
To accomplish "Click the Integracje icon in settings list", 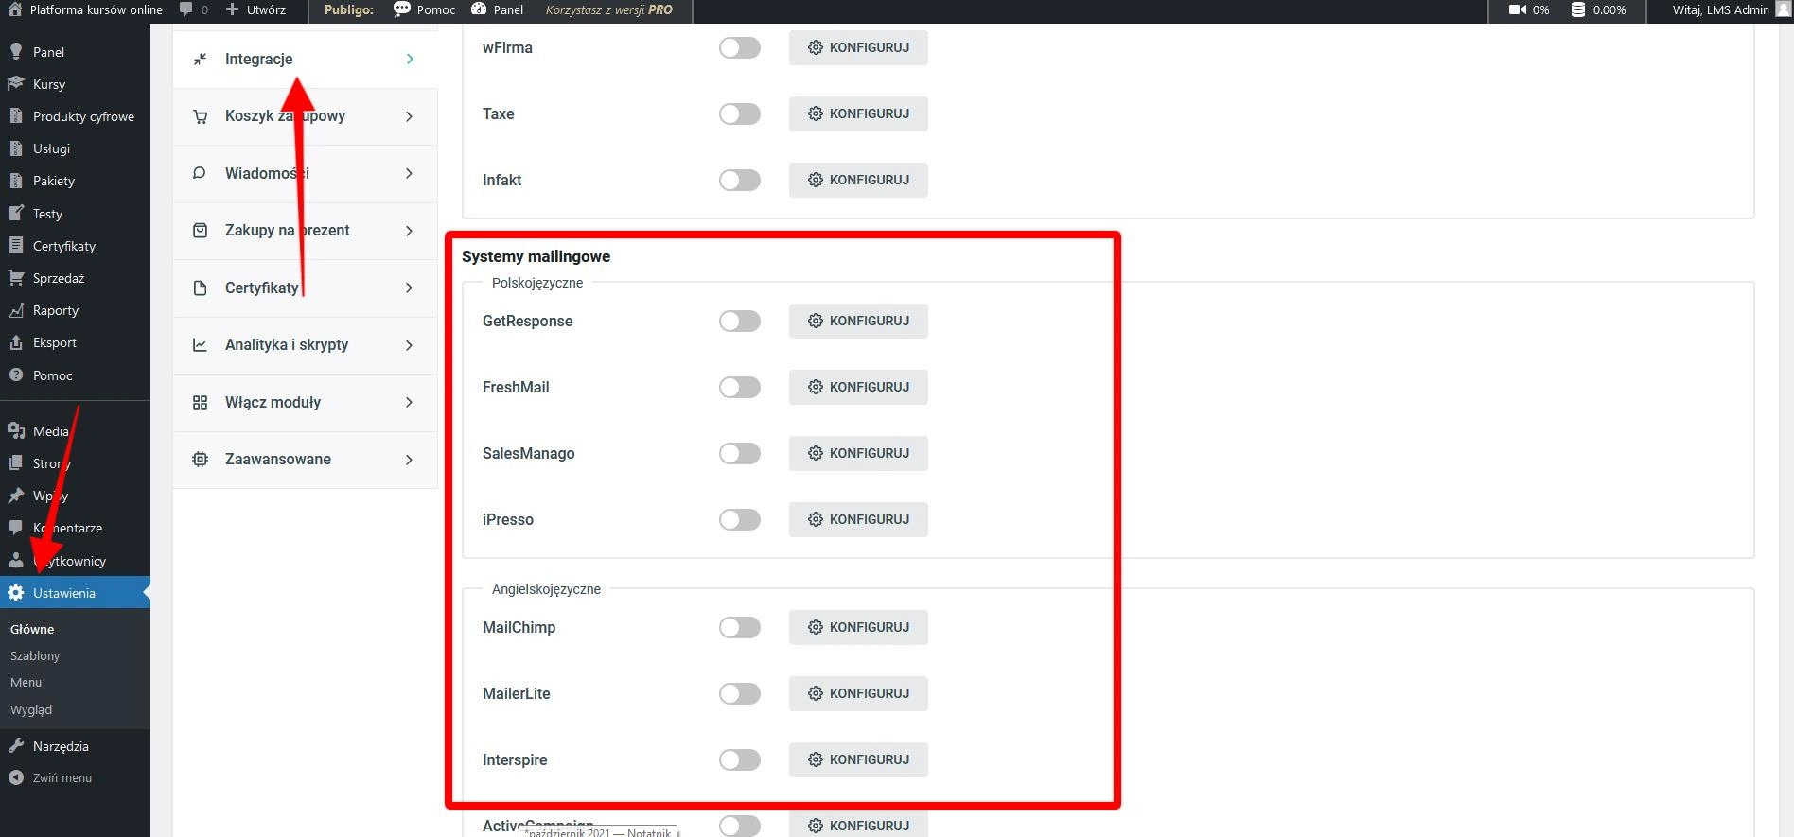I will pos(200,59).
